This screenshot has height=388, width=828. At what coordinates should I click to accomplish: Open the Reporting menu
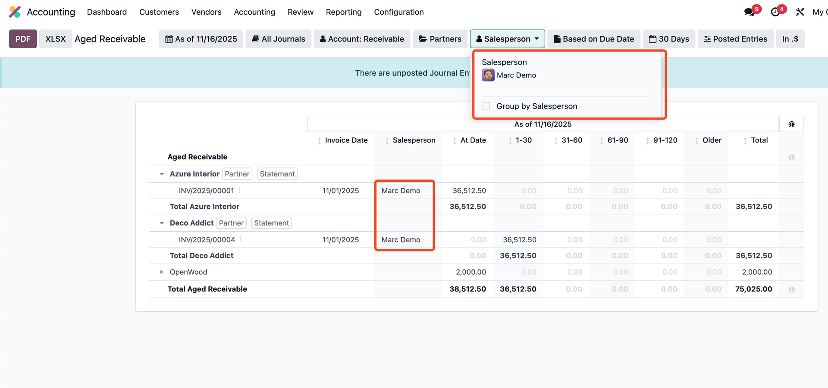(x=344, y=12)
